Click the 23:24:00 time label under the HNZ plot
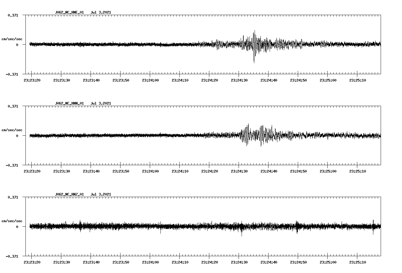 pos(150,262)
